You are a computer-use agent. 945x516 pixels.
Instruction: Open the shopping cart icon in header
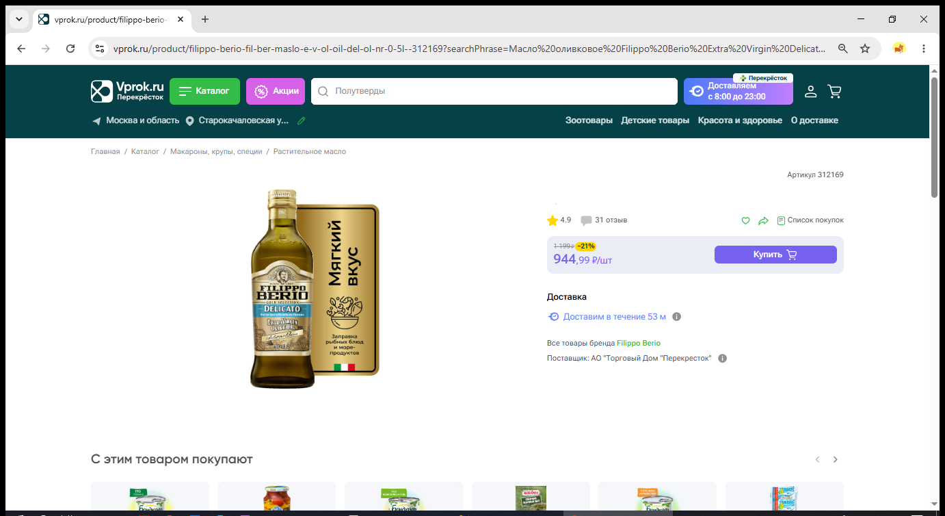[x=834, y=91]
